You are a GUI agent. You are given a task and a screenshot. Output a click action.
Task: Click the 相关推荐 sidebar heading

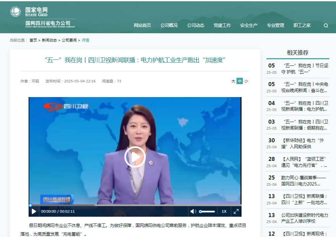298,53
